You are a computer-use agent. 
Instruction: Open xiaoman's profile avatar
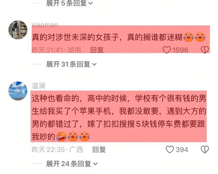click(x=18, y=30)
